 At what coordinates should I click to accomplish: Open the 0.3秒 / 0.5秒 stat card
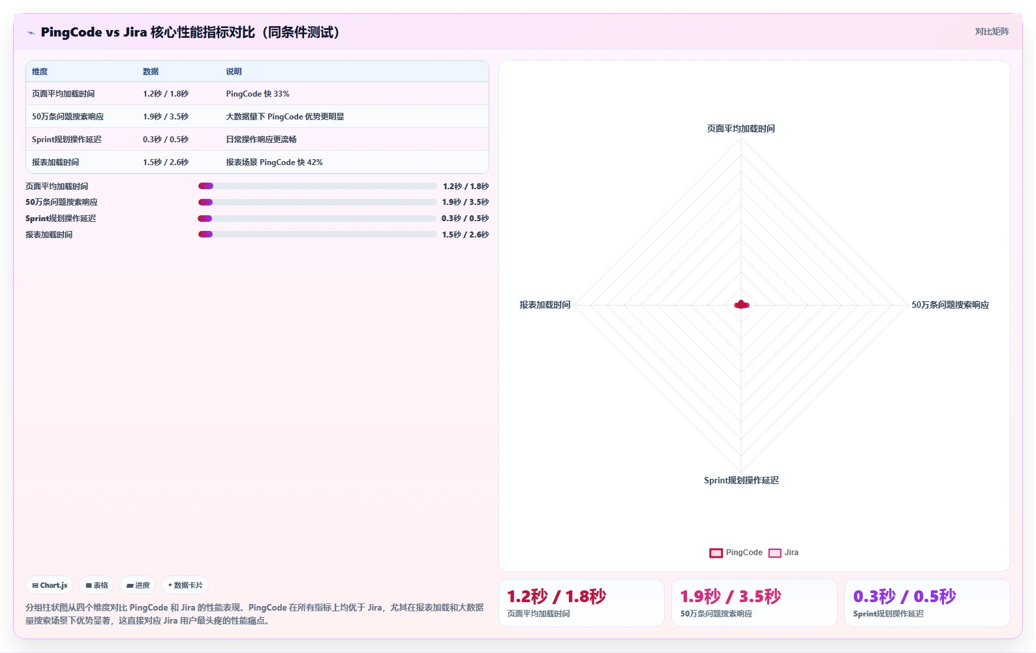coord(927,603)
